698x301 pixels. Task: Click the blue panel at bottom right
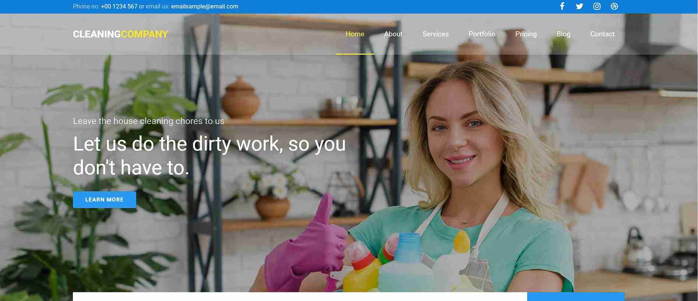(x=576, y=297)
